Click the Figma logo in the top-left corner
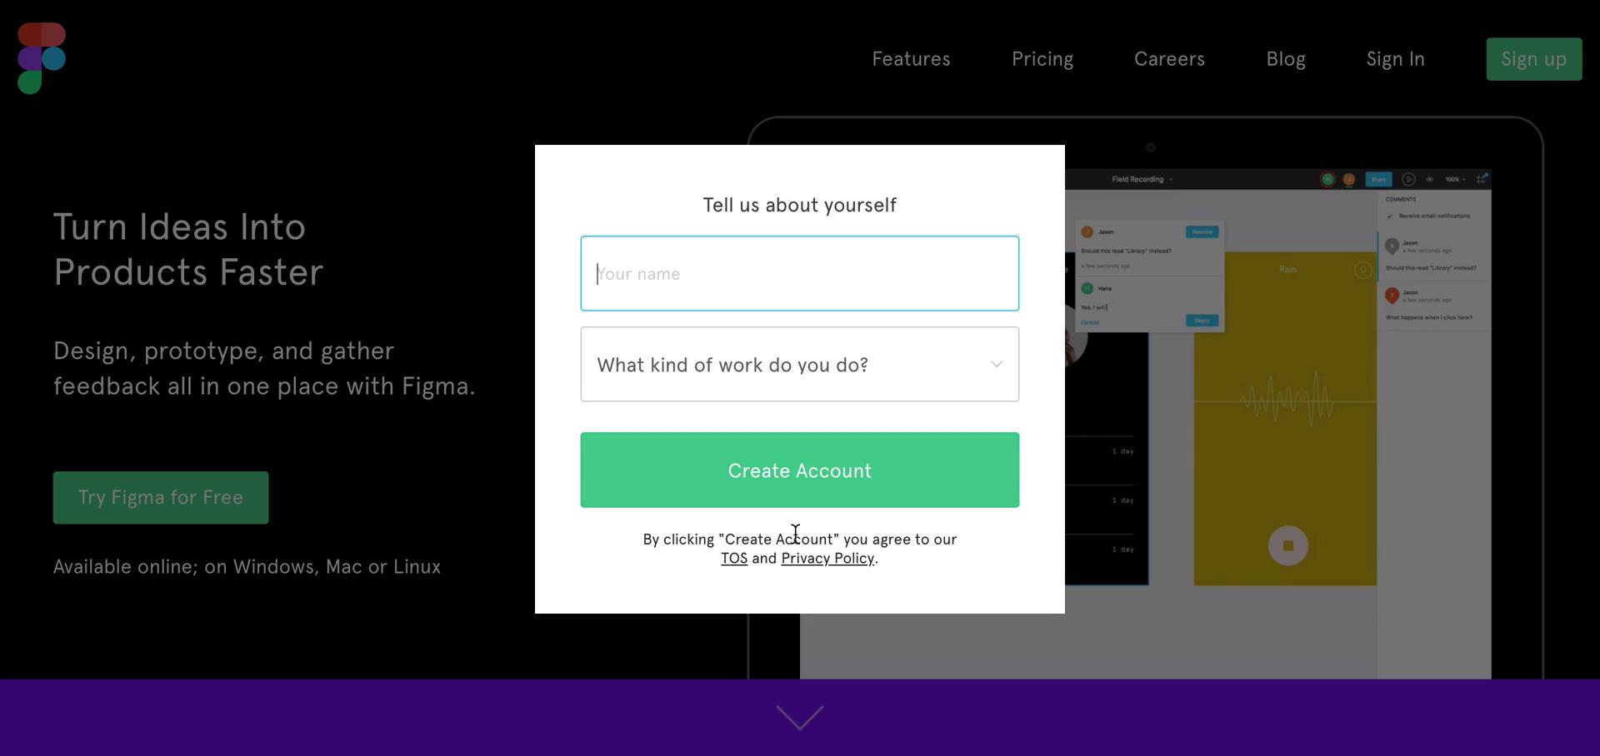Screen dimensions: 1600x756 [40, 57]
